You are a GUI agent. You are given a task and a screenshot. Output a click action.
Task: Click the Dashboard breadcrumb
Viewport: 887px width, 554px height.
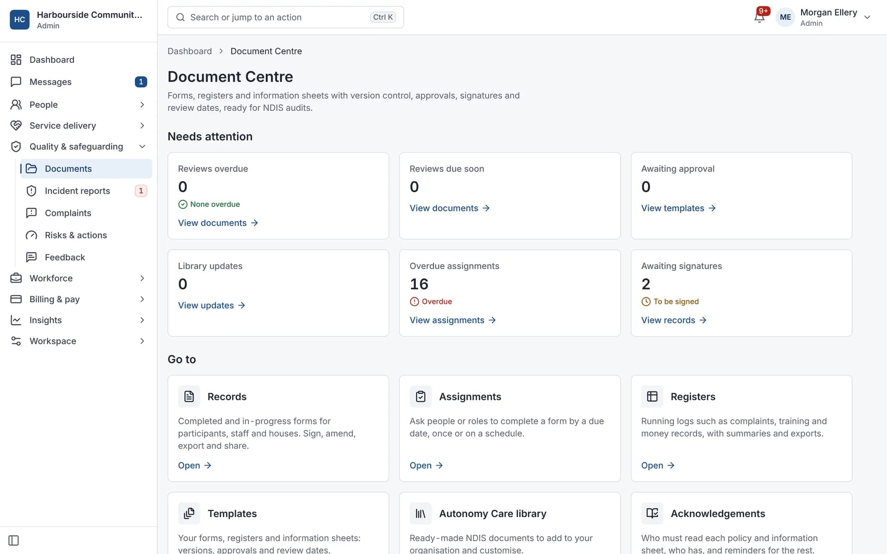pos(189,51)
